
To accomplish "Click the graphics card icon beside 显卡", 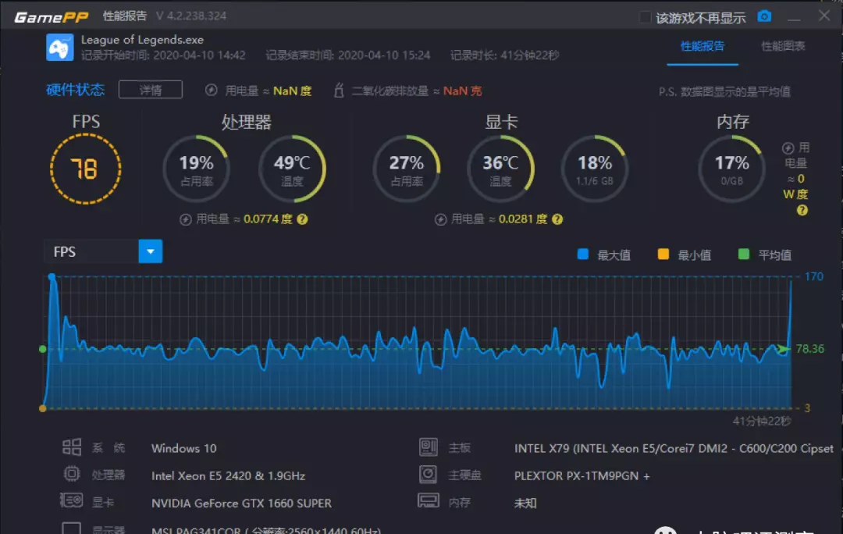I will (x=72, y=501).
